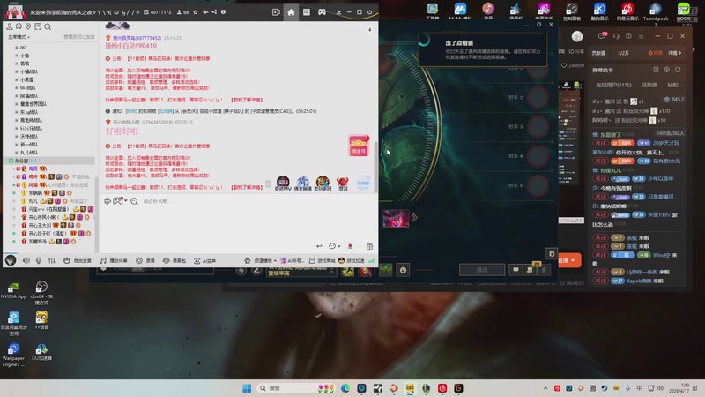Switch to the 贴贴 tab
The height and width of the screenshot is (397, 705).
[x=672, y=85]
